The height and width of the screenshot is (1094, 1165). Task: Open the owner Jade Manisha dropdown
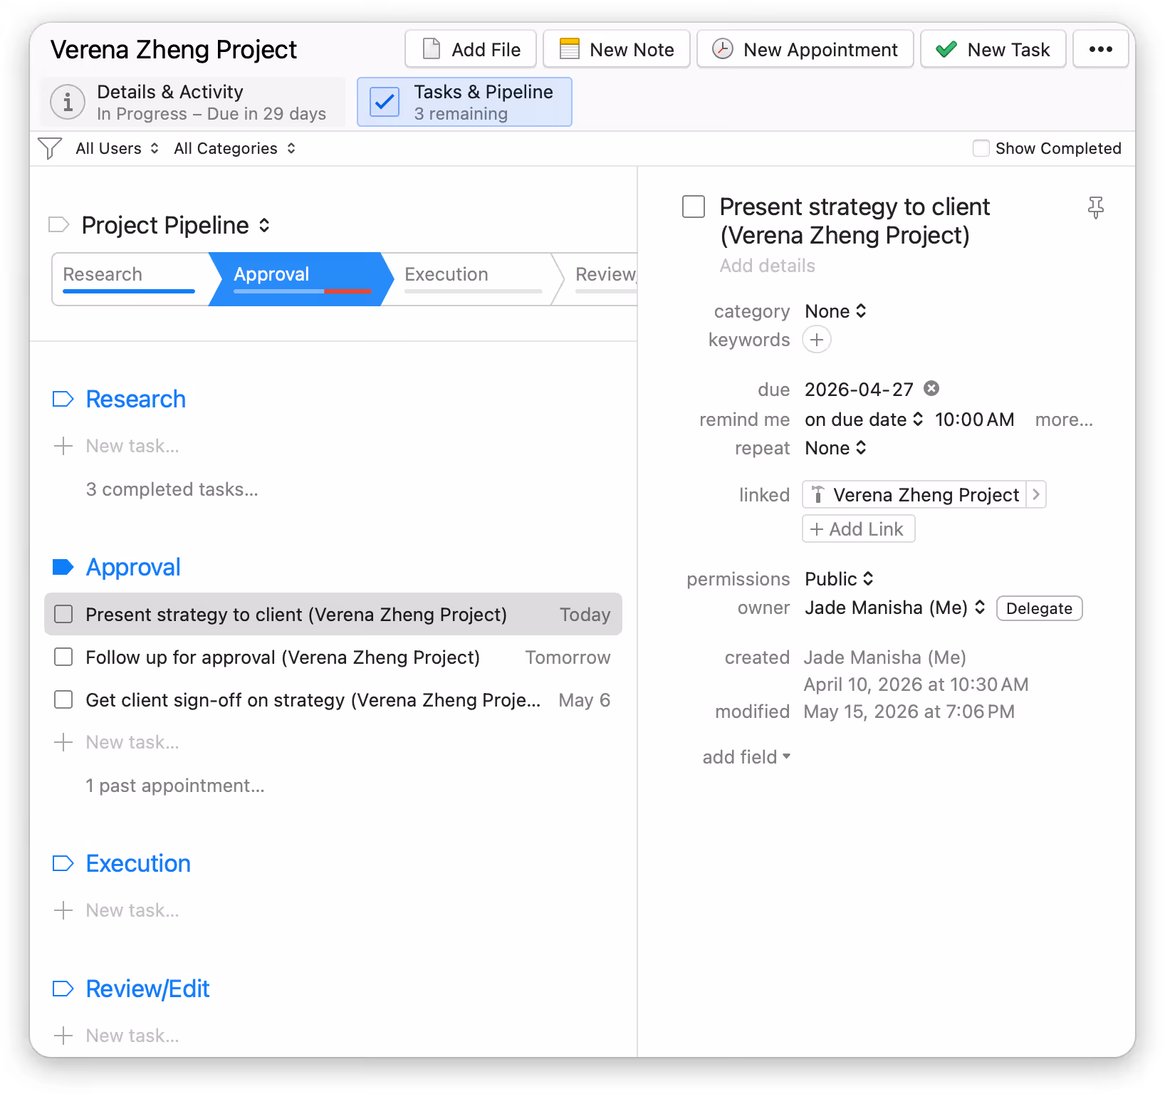coord(895,608)
